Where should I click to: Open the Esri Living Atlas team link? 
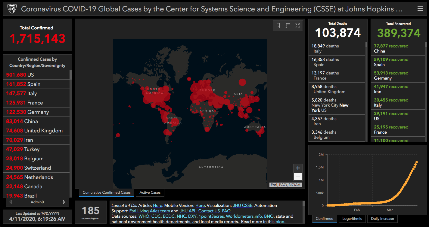tap(150, 211)
